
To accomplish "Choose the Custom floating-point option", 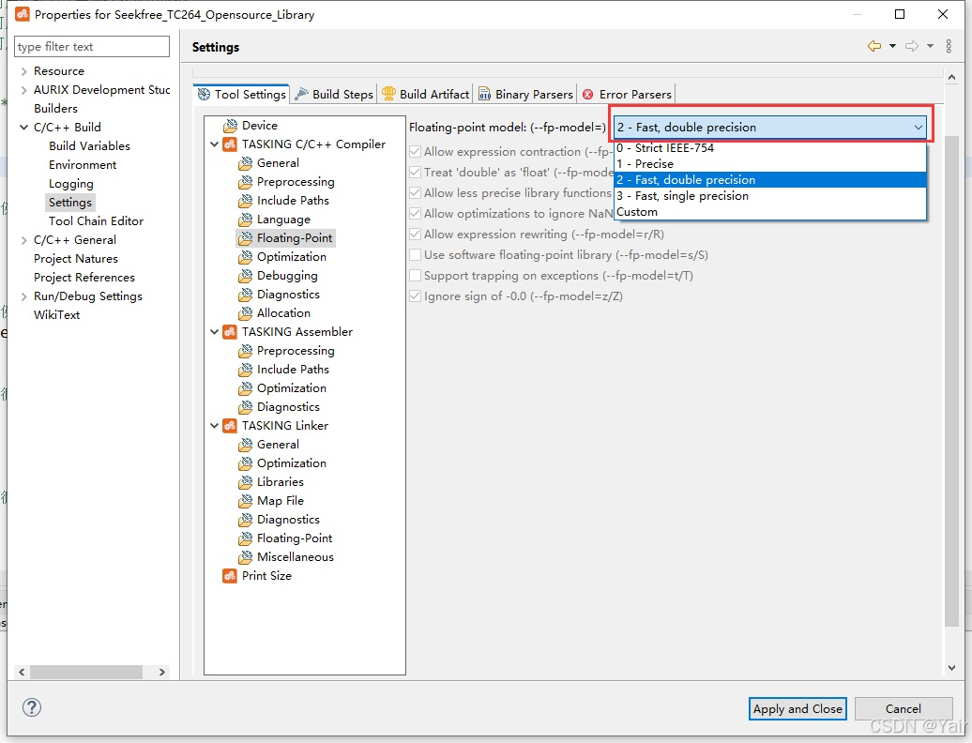I will (x=770, y=212).
